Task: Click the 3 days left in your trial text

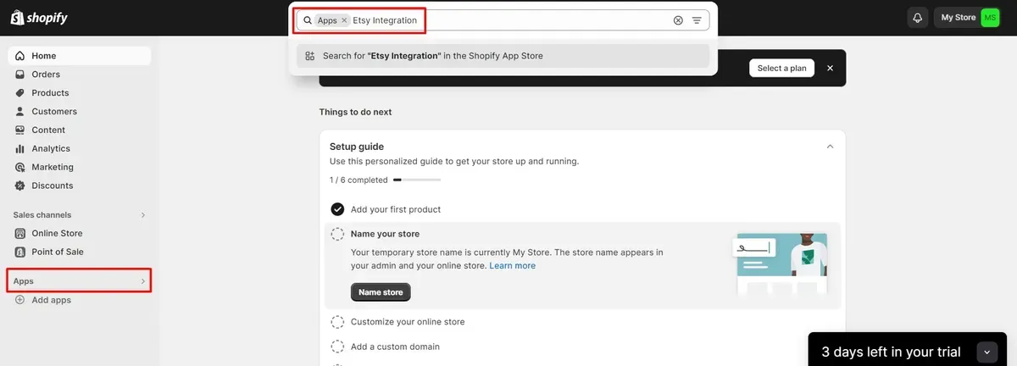Action: pos(891,352)
